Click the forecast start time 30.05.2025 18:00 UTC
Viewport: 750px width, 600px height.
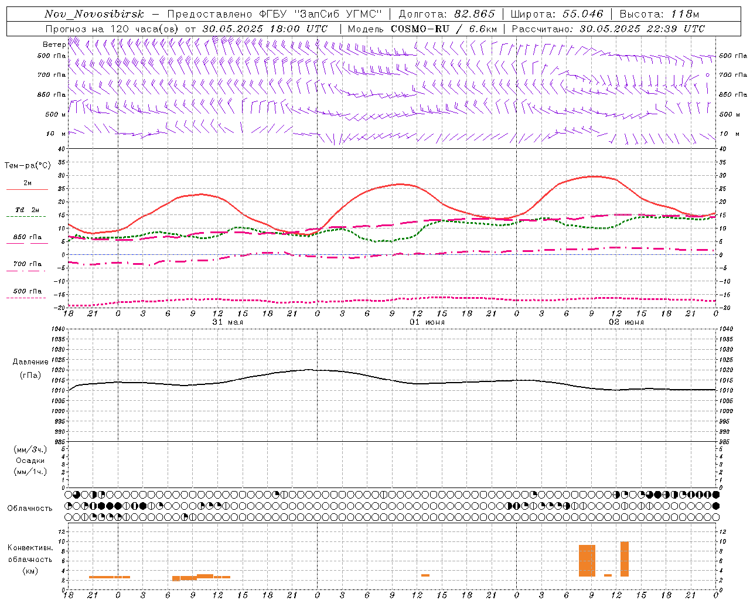[x=265, y=29]
